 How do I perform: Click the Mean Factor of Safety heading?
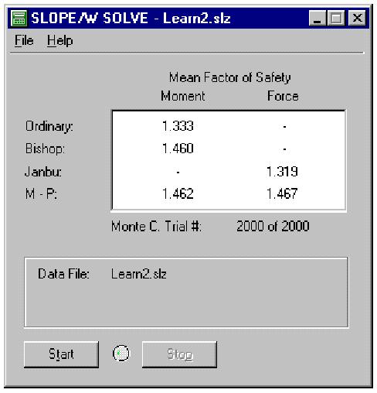(230, 77)
